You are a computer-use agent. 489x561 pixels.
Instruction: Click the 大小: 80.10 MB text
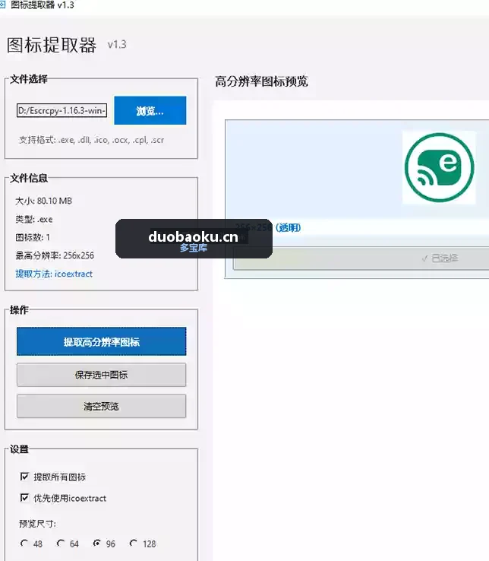click(43, 201)
